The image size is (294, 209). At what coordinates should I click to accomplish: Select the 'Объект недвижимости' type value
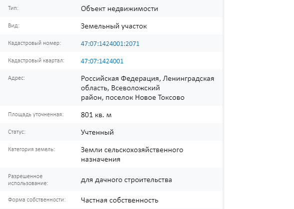click(119, 8)
